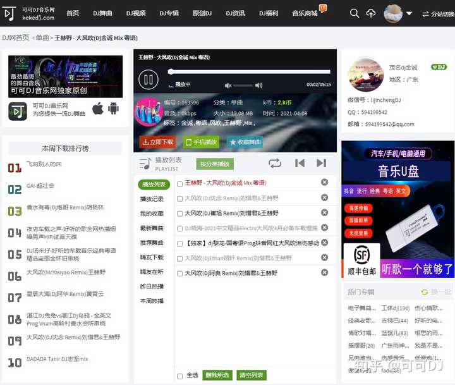Viewport: 455px width, 385px height.
Task: Open the 可可DJ音乐网独家原创 banner
Action: [65, 76]
